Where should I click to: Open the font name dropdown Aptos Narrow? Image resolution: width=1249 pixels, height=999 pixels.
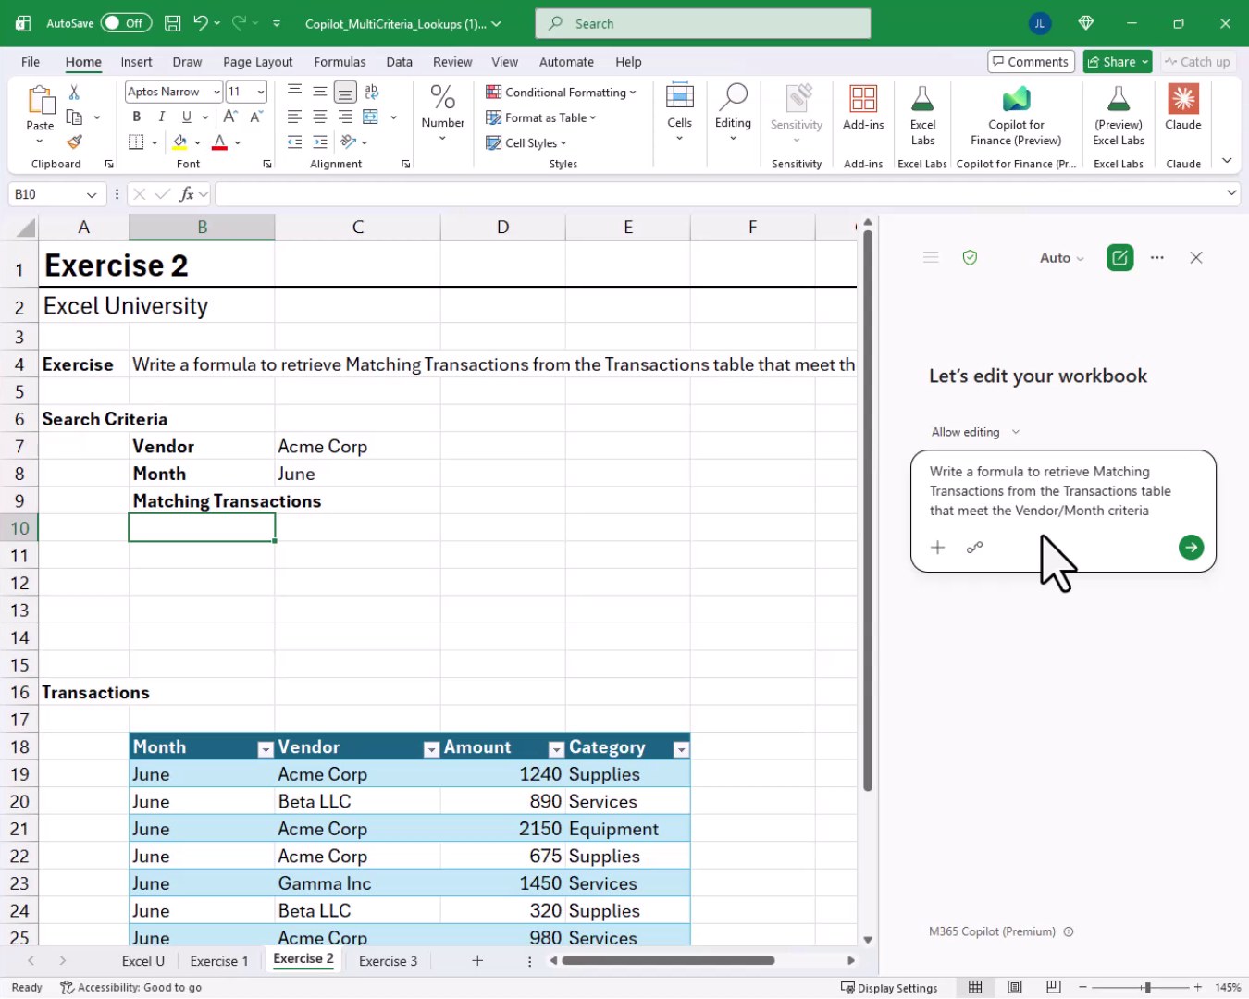[216, 92]
